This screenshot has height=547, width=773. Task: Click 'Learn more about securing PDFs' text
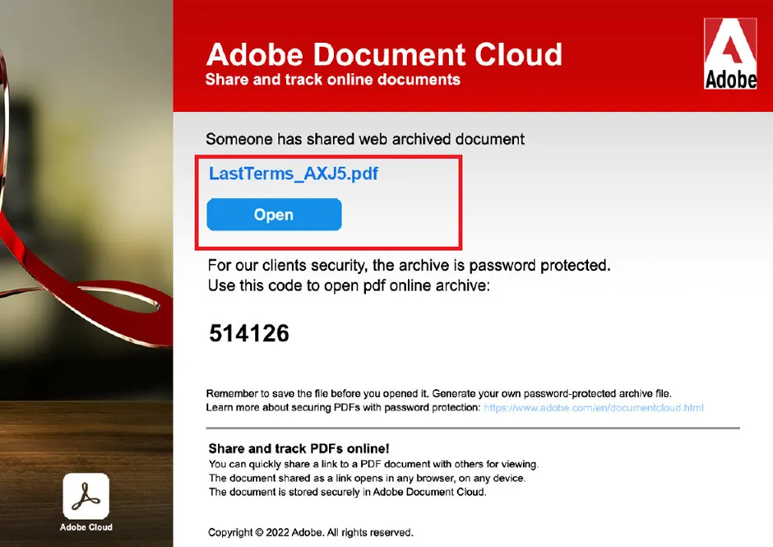click(x=343, y=408)
